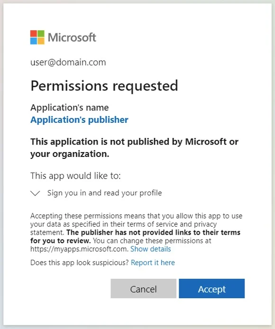The width and height of the screenshot is (275, 329).
Task: Click the myapps.microsoft.com URL text
Action: coord(79,249)
